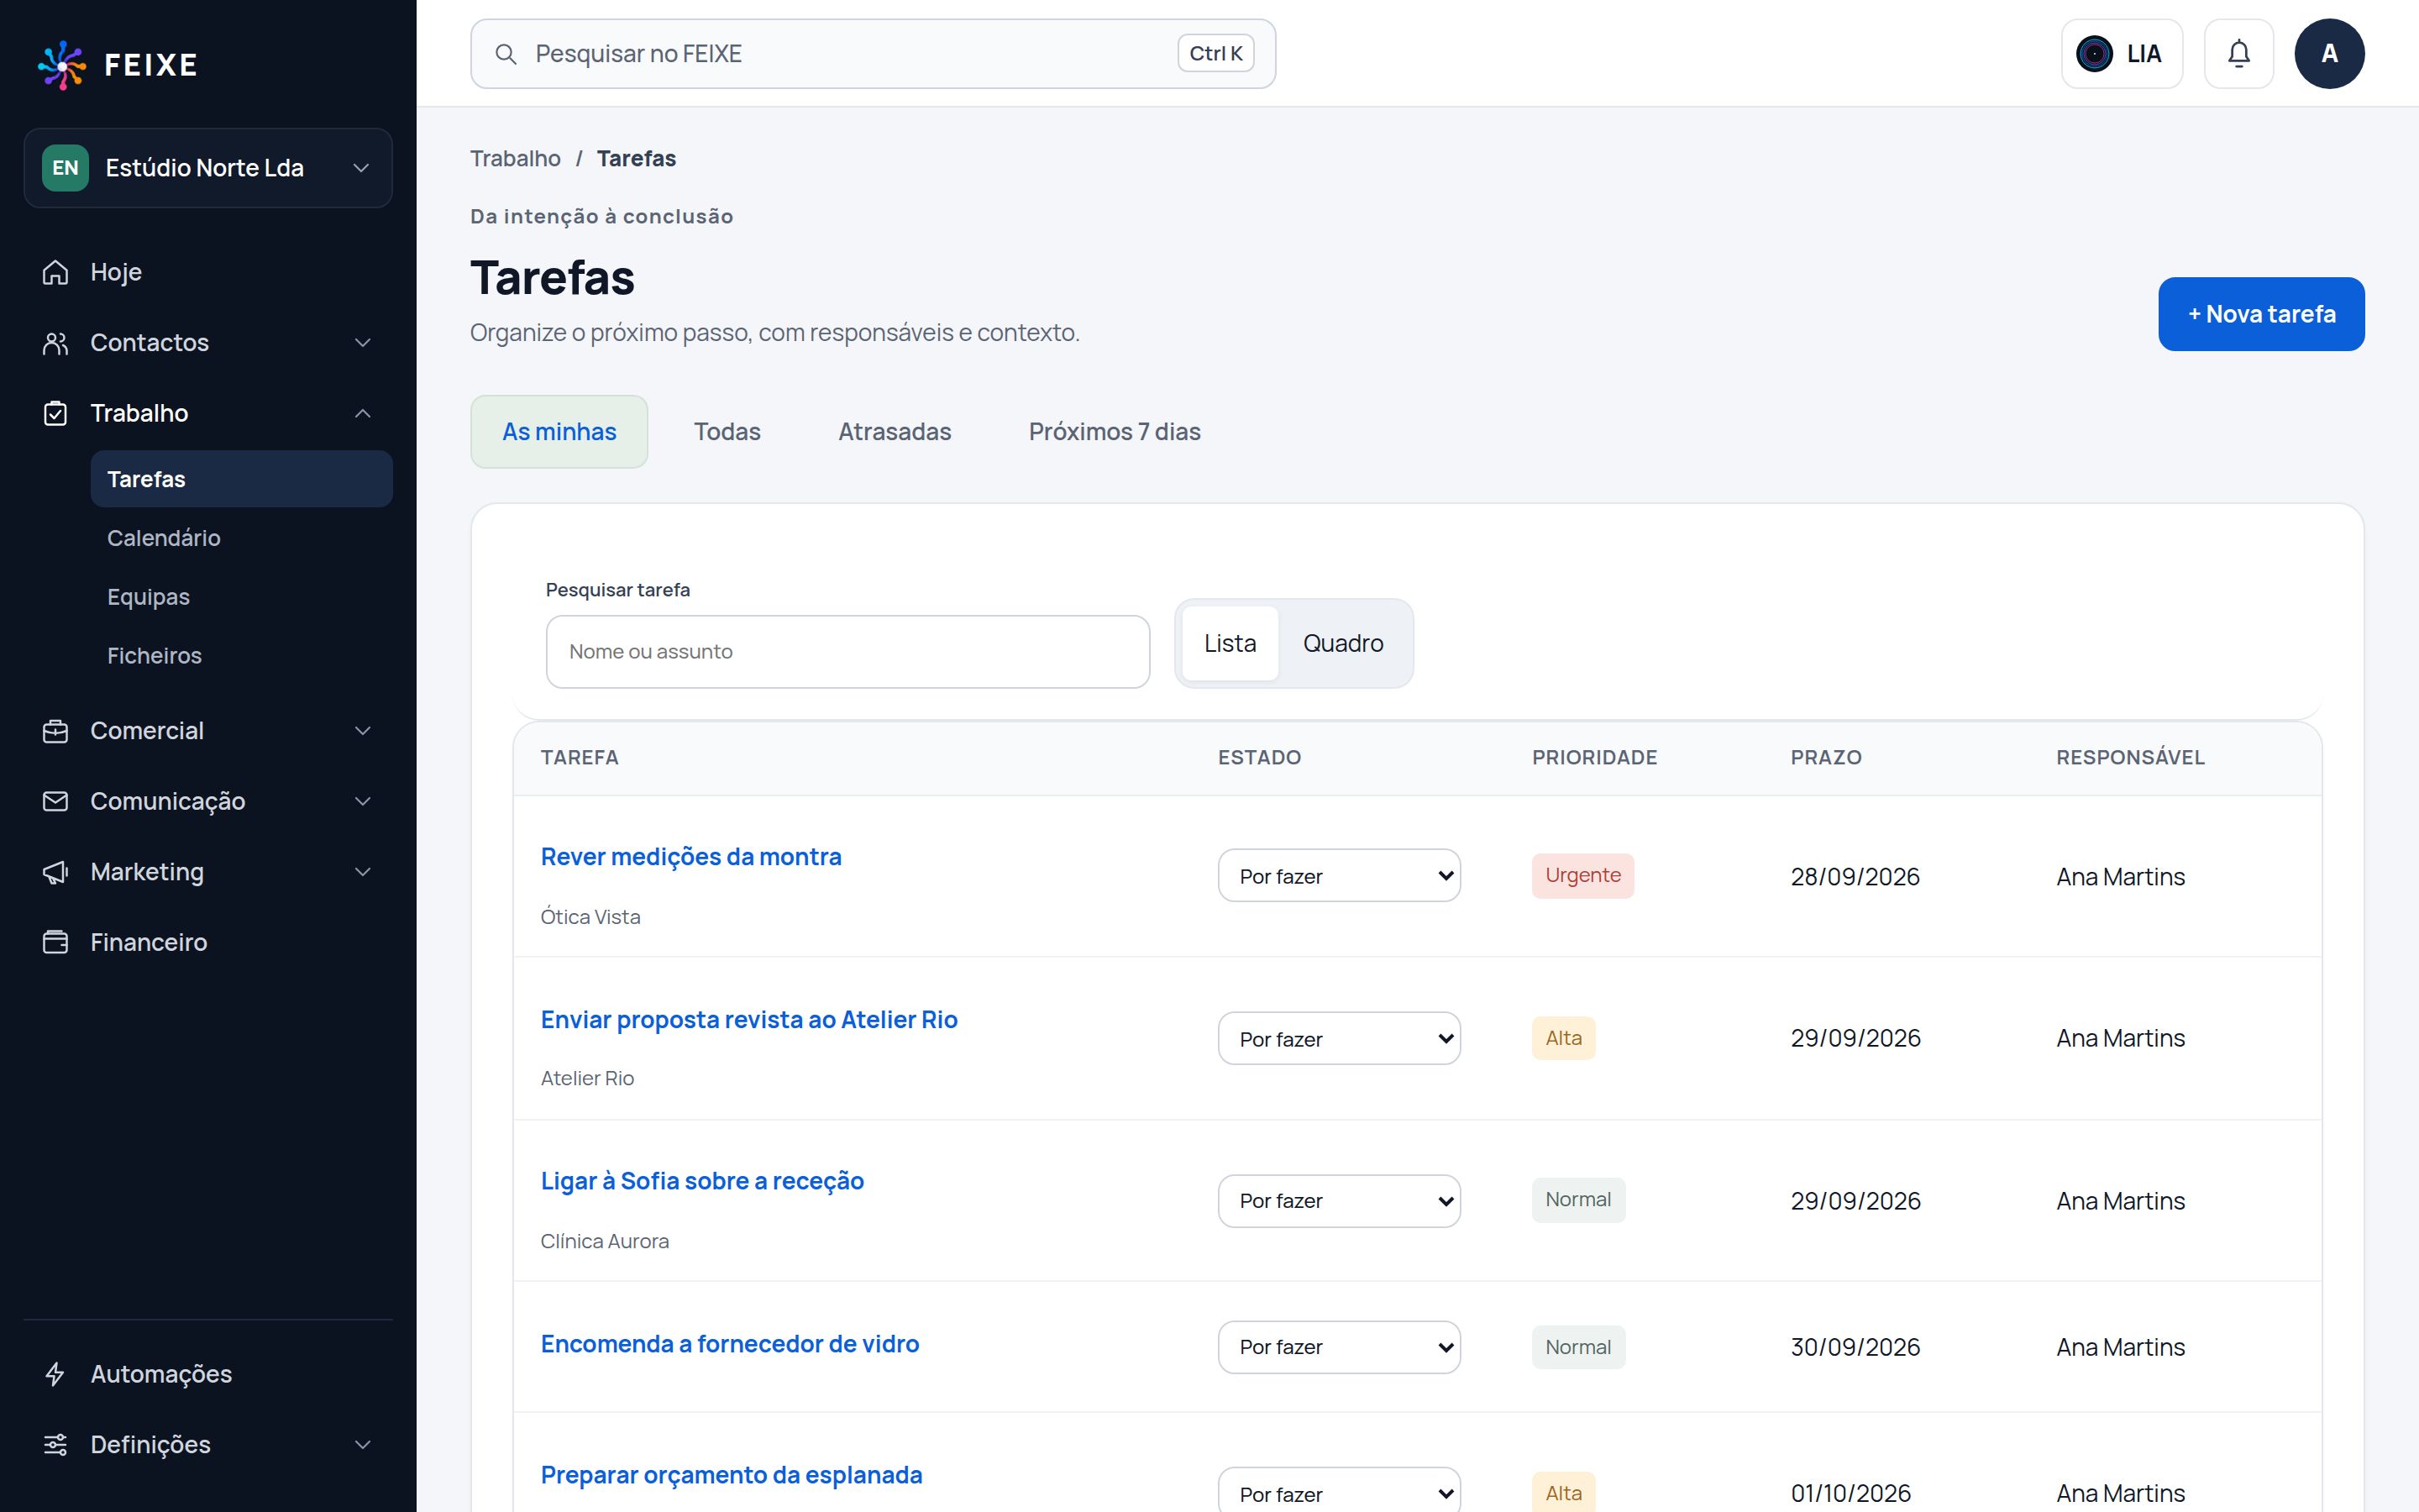
Task: Open status dropdown for Encomenda a fornecedor
Action: [x=1339, y=1347]
